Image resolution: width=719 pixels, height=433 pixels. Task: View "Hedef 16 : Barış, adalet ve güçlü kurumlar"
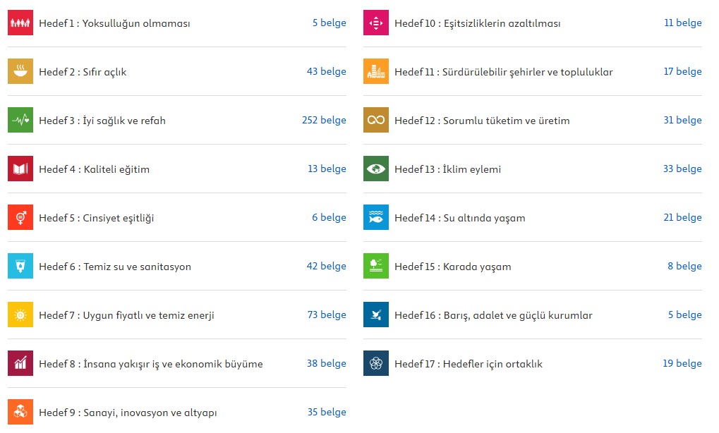(493, 315)
